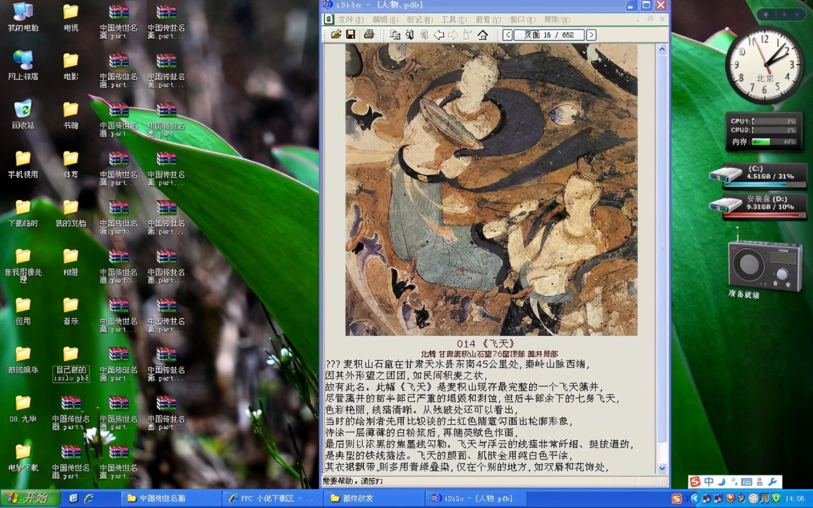Go to next page with right chevron button
813x508 pixels.
[x=591, y=35]
